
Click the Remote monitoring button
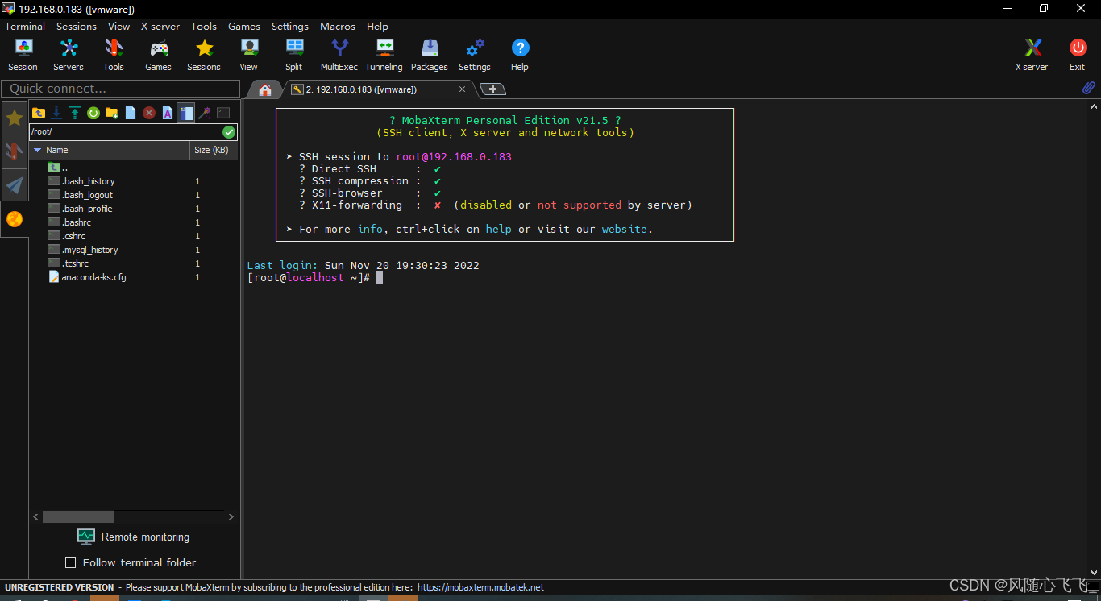tap(134, 537)
